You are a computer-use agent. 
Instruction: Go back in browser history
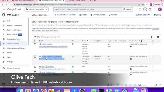[3, 5]
